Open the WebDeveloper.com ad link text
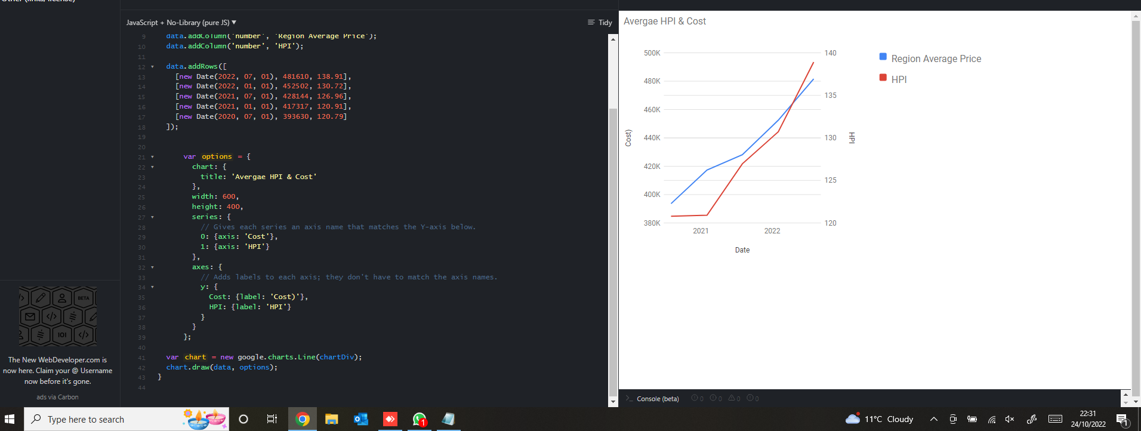 point(57,371)
